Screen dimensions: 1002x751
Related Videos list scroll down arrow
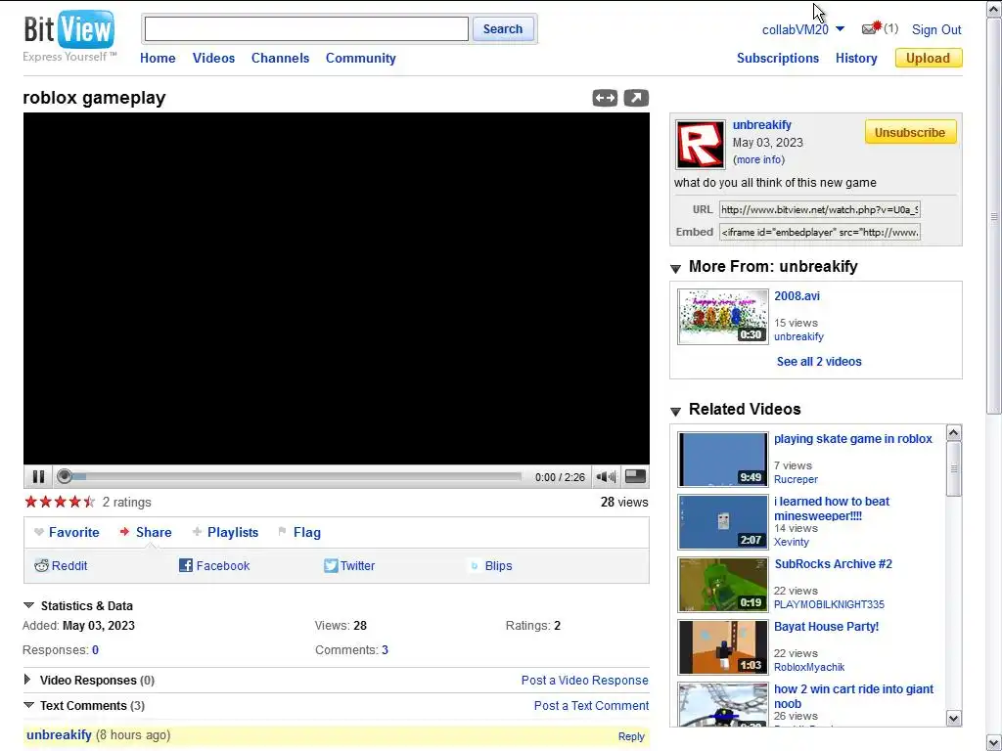[x=953, y=719]
